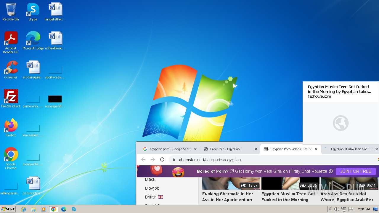379x213 pixels.
Task: Open the volume speaker tray icon
Action: point(337,209)
